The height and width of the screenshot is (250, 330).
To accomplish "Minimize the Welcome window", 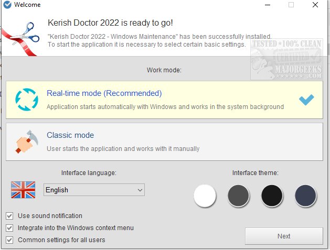I will [268, 5].
